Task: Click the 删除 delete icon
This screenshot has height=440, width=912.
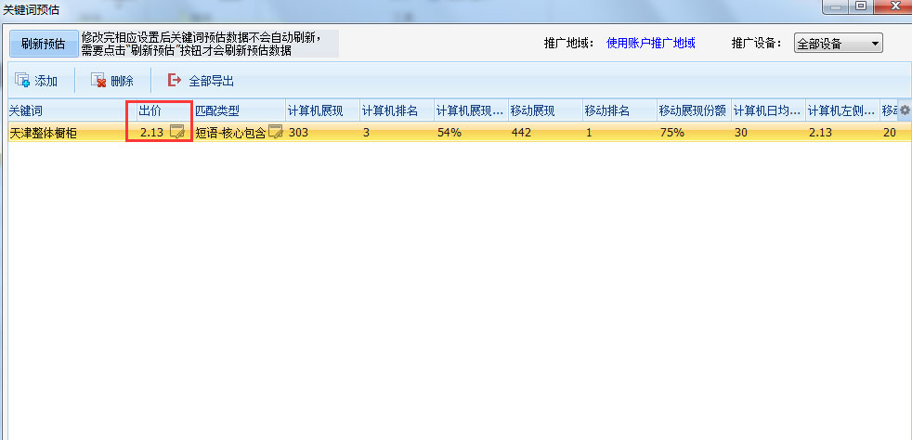Action: point(98,81)
